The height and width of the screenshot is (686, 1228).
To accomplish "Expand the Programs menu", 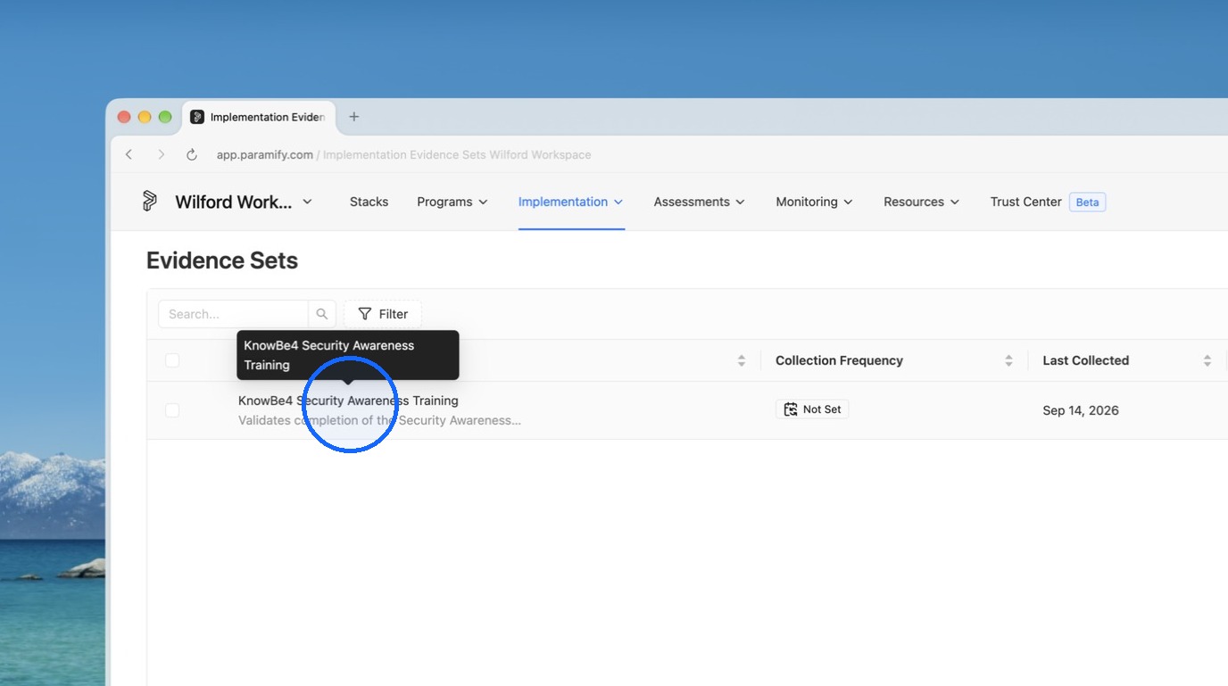I will coord(452,202).
